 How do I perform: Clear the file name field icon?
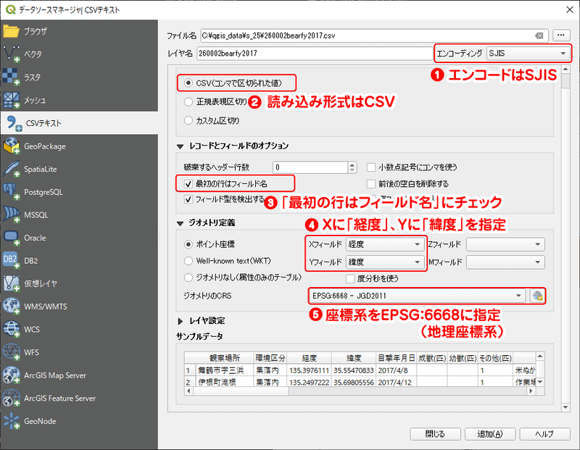tap(539, 36)
